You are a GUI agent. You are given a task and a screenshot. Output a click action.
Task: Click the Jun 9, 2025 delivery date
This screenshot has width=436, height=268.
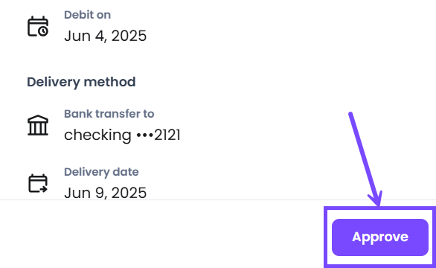tap(105, 193)
